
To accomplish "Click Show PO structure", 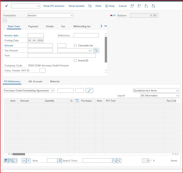I will pyautogui.click(x=54, y=6).
